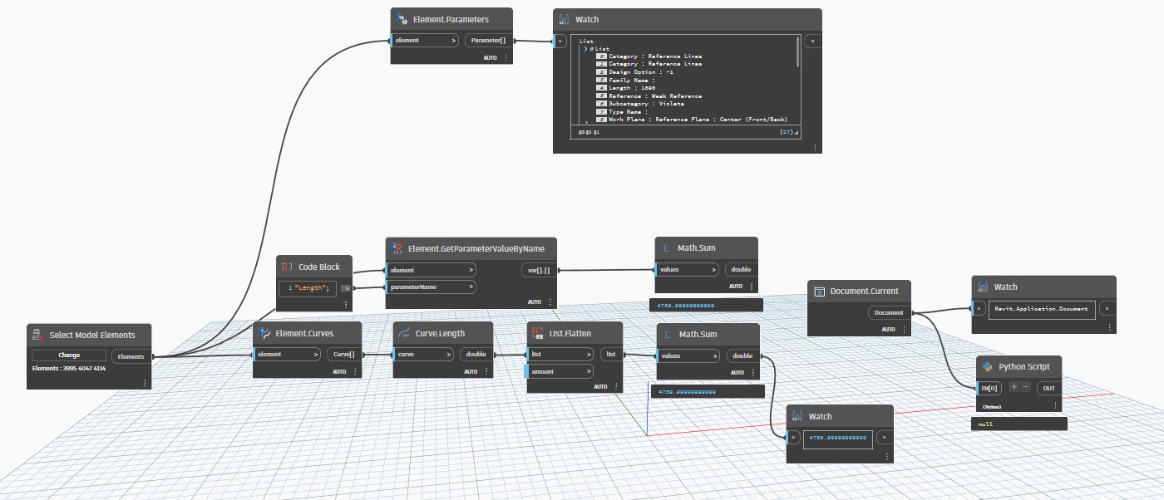Click the Python Script node icon
The image size is (1164, 500).
click(x=988, y=366)
